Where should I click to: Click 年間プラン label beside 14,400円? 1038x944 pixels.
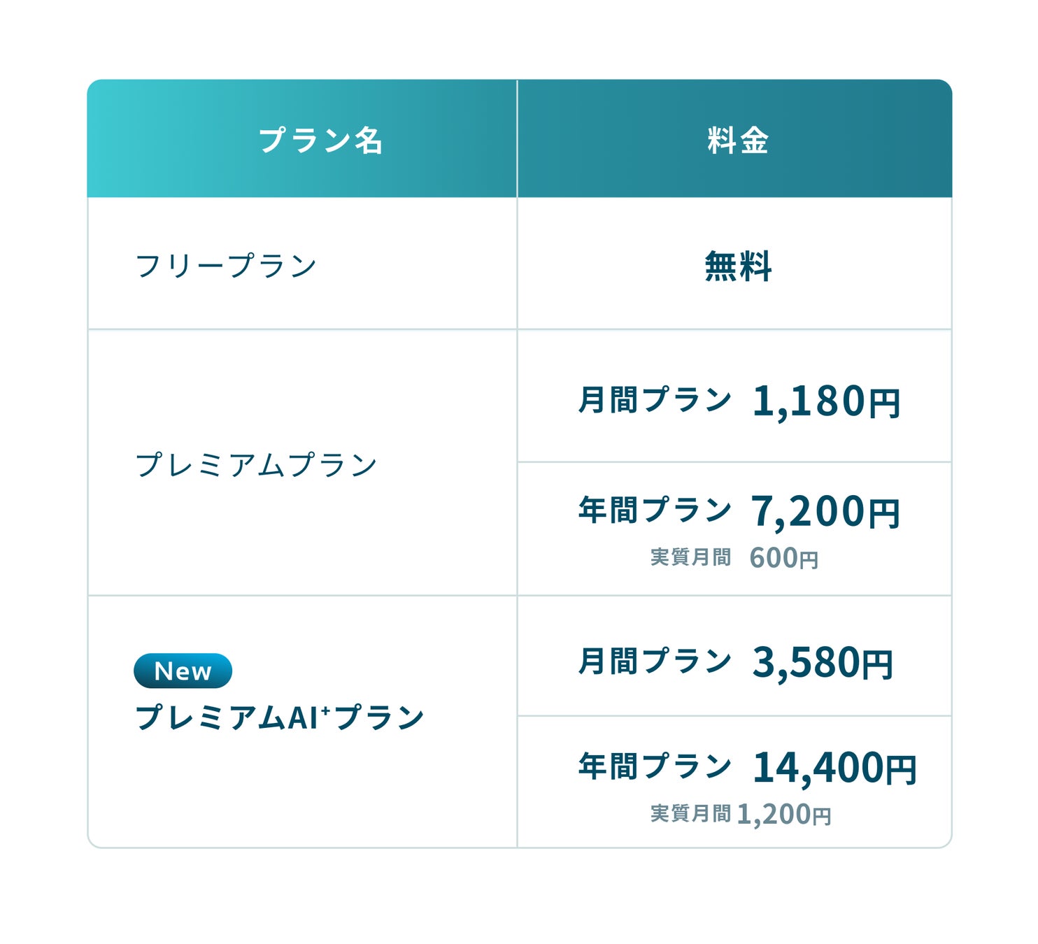[655, 766]
